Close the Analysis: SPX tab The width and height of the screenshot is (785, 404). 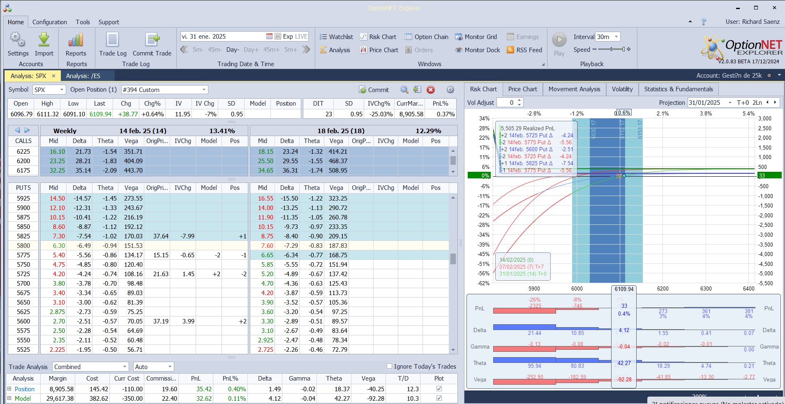coord(53,76)
